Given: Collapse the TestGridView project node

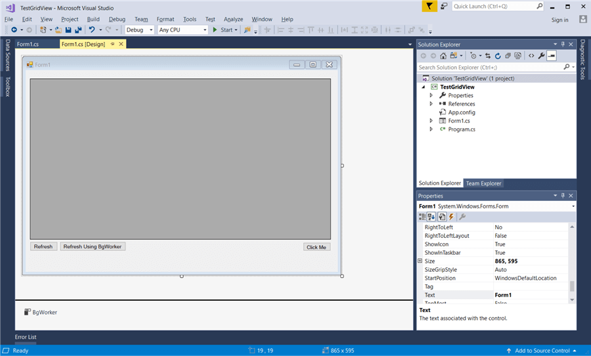Looking at the screenshot, I should pyautogui.click(x=424, y=87).
